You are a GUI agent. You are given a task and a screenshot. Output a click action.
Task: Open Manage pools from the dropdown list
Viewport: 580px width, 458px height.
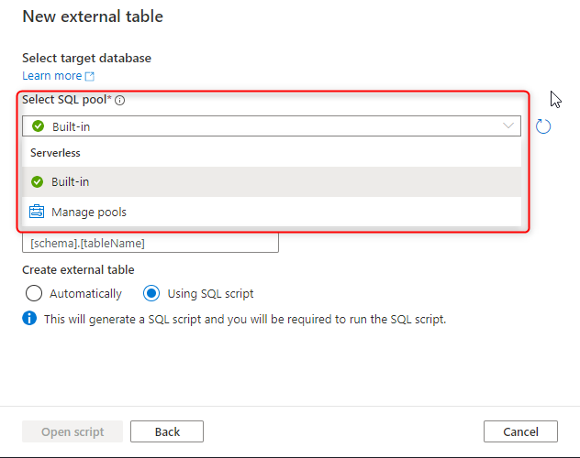coord(272,212)
